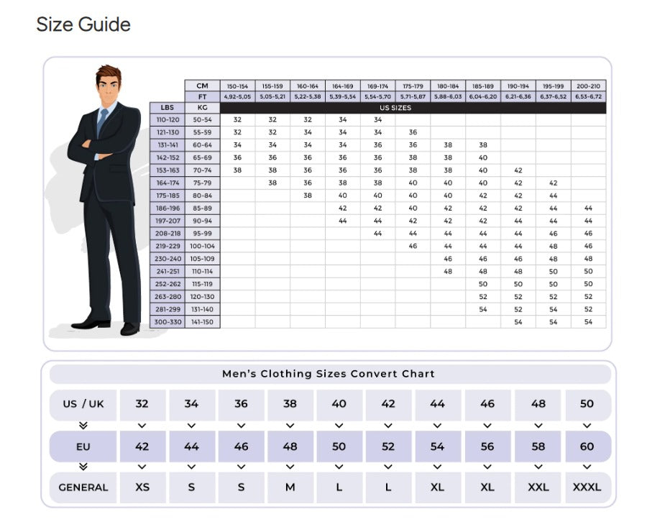Screen dimensions: 647x527
Task: Click the XXXL general size cell
Action: tap(587, 487)
